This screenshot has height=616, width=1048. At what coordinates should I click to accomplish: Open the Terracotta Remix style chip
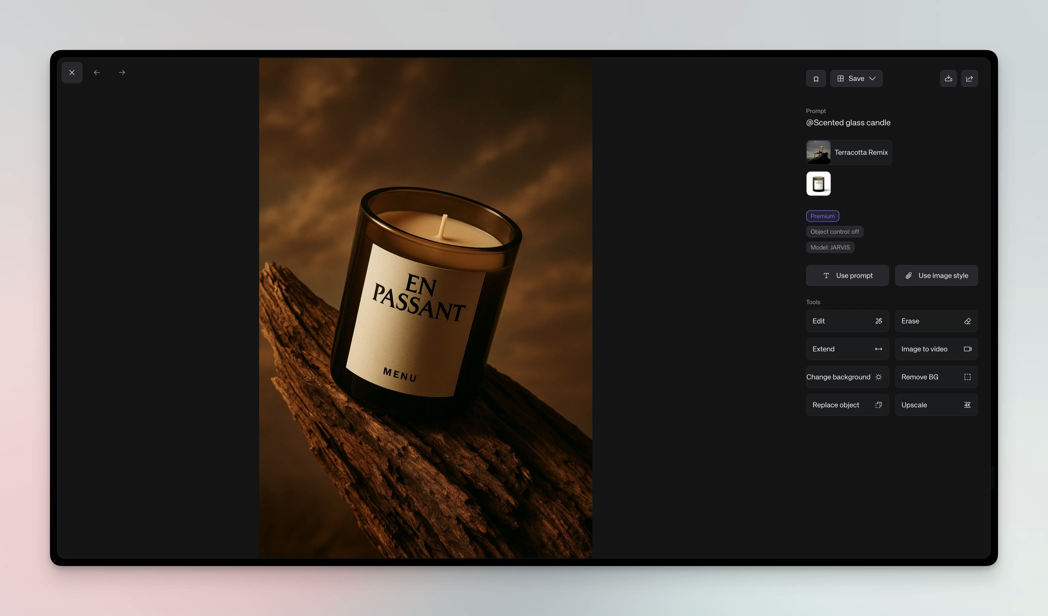(x=848, y=153)
